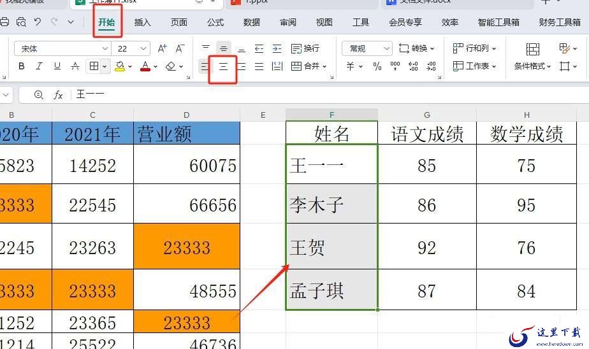The image size is (589, 349).
Task: Open the 智能工具箱 ribbon tab
Action: (498, 22)
